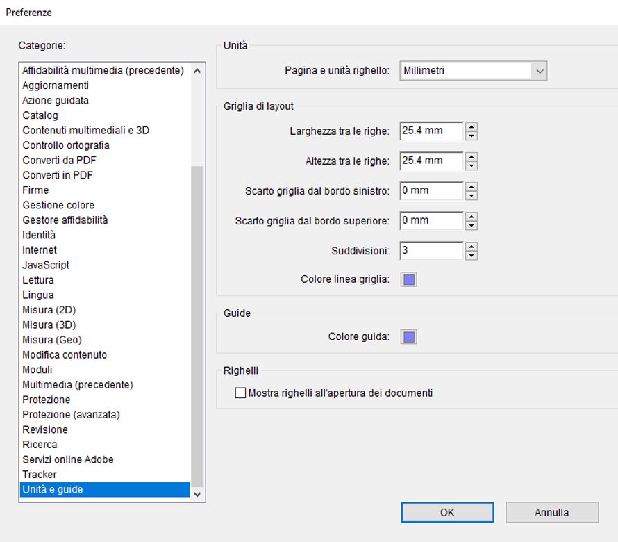Increase Altezza tra le righe with up arrow

471,156
